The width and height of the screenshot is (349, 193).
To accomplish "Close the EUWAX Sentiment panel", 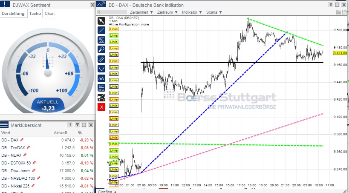I will pyautogui.click(x=92, y=5).
